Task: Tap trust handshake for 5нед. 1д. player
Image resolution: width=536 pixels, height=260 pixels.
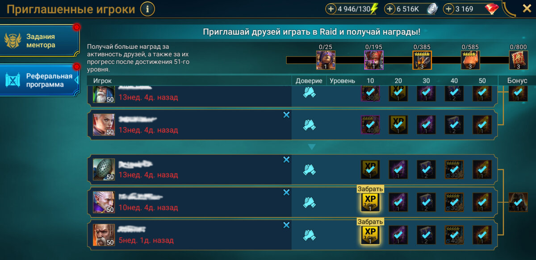Action: [310, 234]
